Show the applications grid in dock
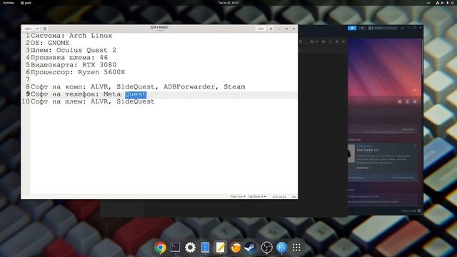 coord(296,248)
